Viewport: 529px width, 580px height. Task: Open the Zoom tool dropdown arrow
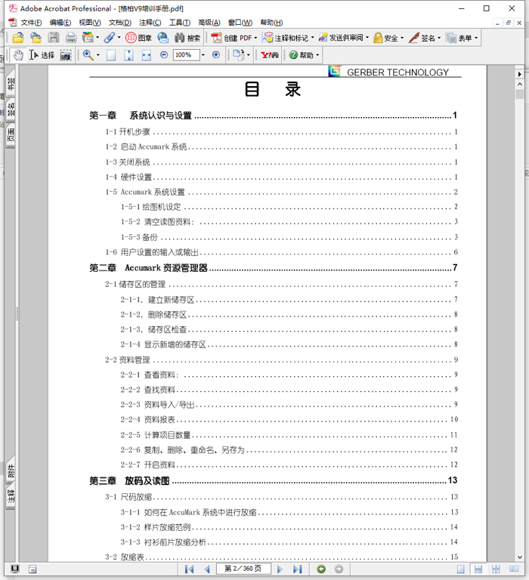(x=98, y=55)
